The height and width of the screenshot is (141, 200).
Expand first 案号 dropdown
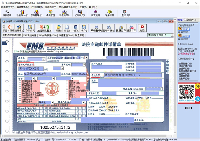click(x=33, y=78)
